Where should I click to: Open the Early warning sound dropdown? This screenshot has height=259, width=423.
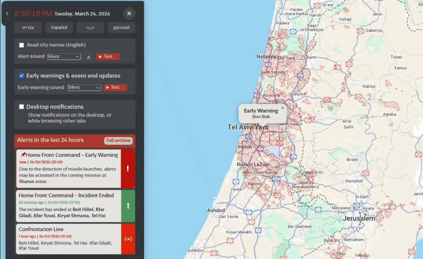(x=84, y=87)
